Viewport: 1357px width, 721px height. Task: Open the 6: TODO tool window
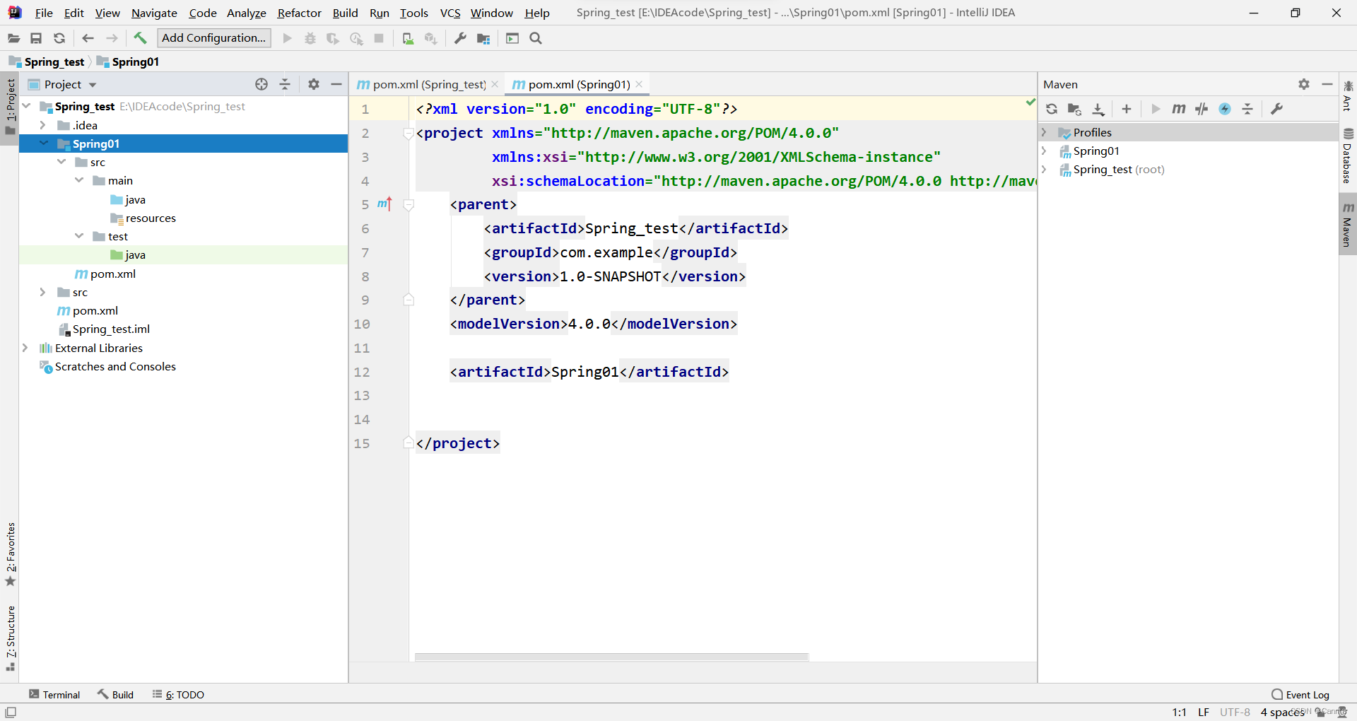click(178, 695)
